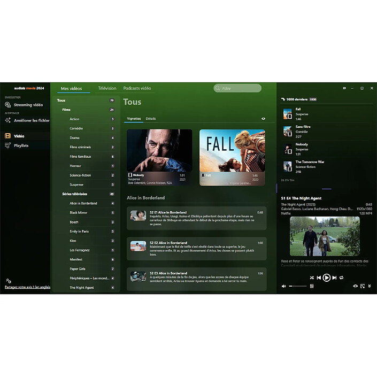Skip to the next track in player
Screen dimensions: 377x377
[x=335, y=278]
